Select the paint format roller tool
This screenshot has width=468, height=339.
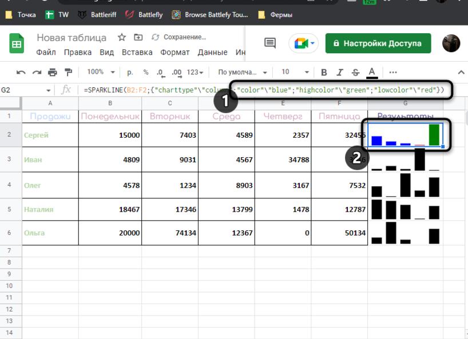(69, 72)
